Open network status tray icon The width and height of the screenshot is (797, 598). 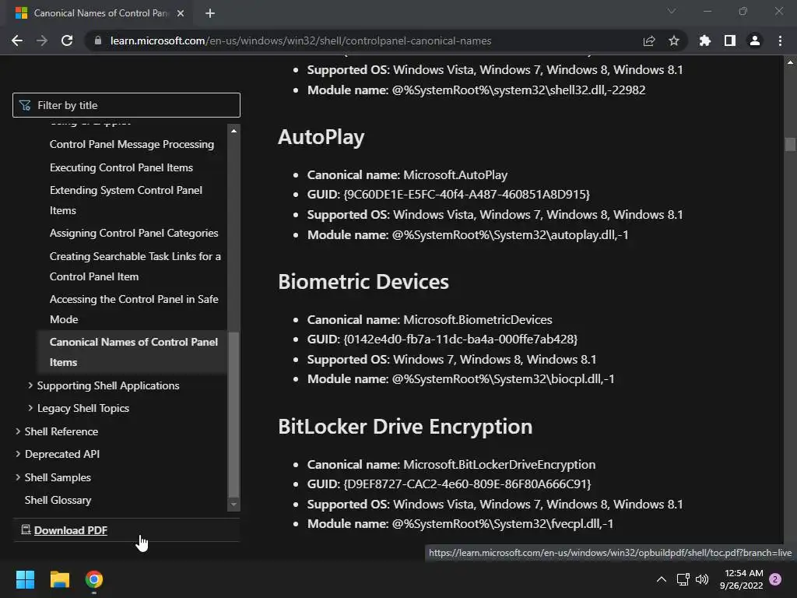coord(683,579)
